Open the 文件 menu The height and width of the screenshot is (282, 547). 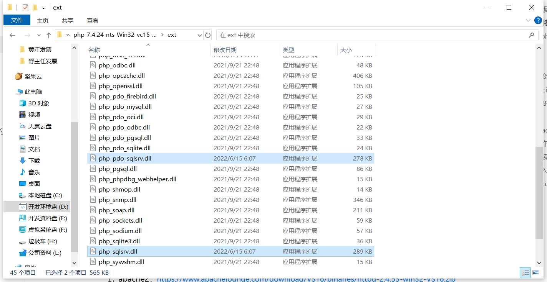coord(17,20)
